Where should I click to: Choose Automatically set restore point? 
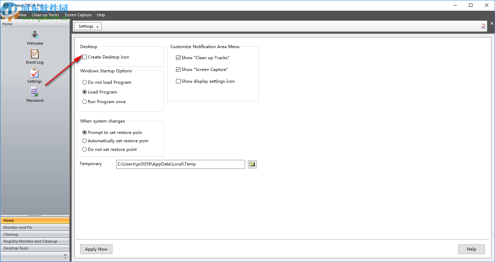(84, 141)
